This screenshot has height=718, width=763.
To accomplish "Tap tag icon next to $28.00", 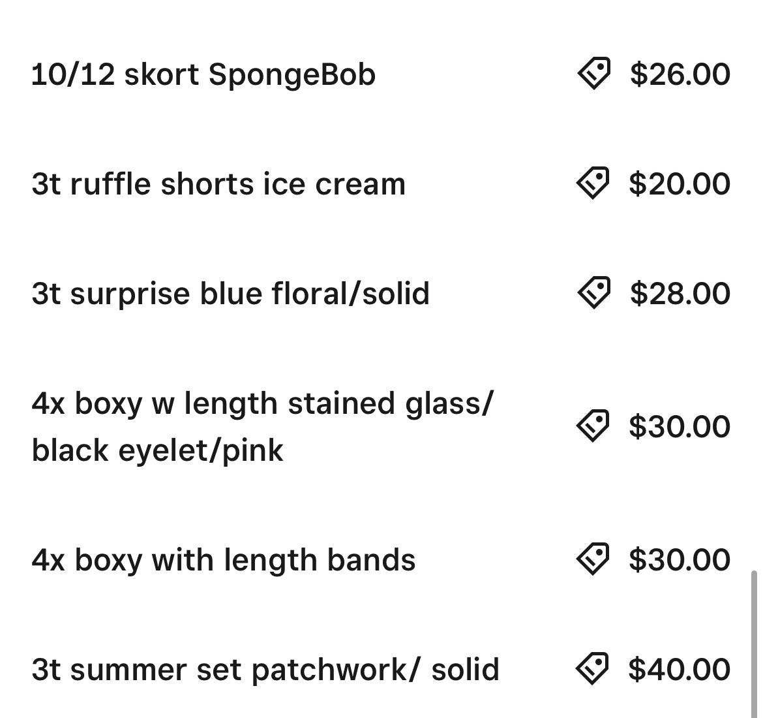I will (593, 293).
